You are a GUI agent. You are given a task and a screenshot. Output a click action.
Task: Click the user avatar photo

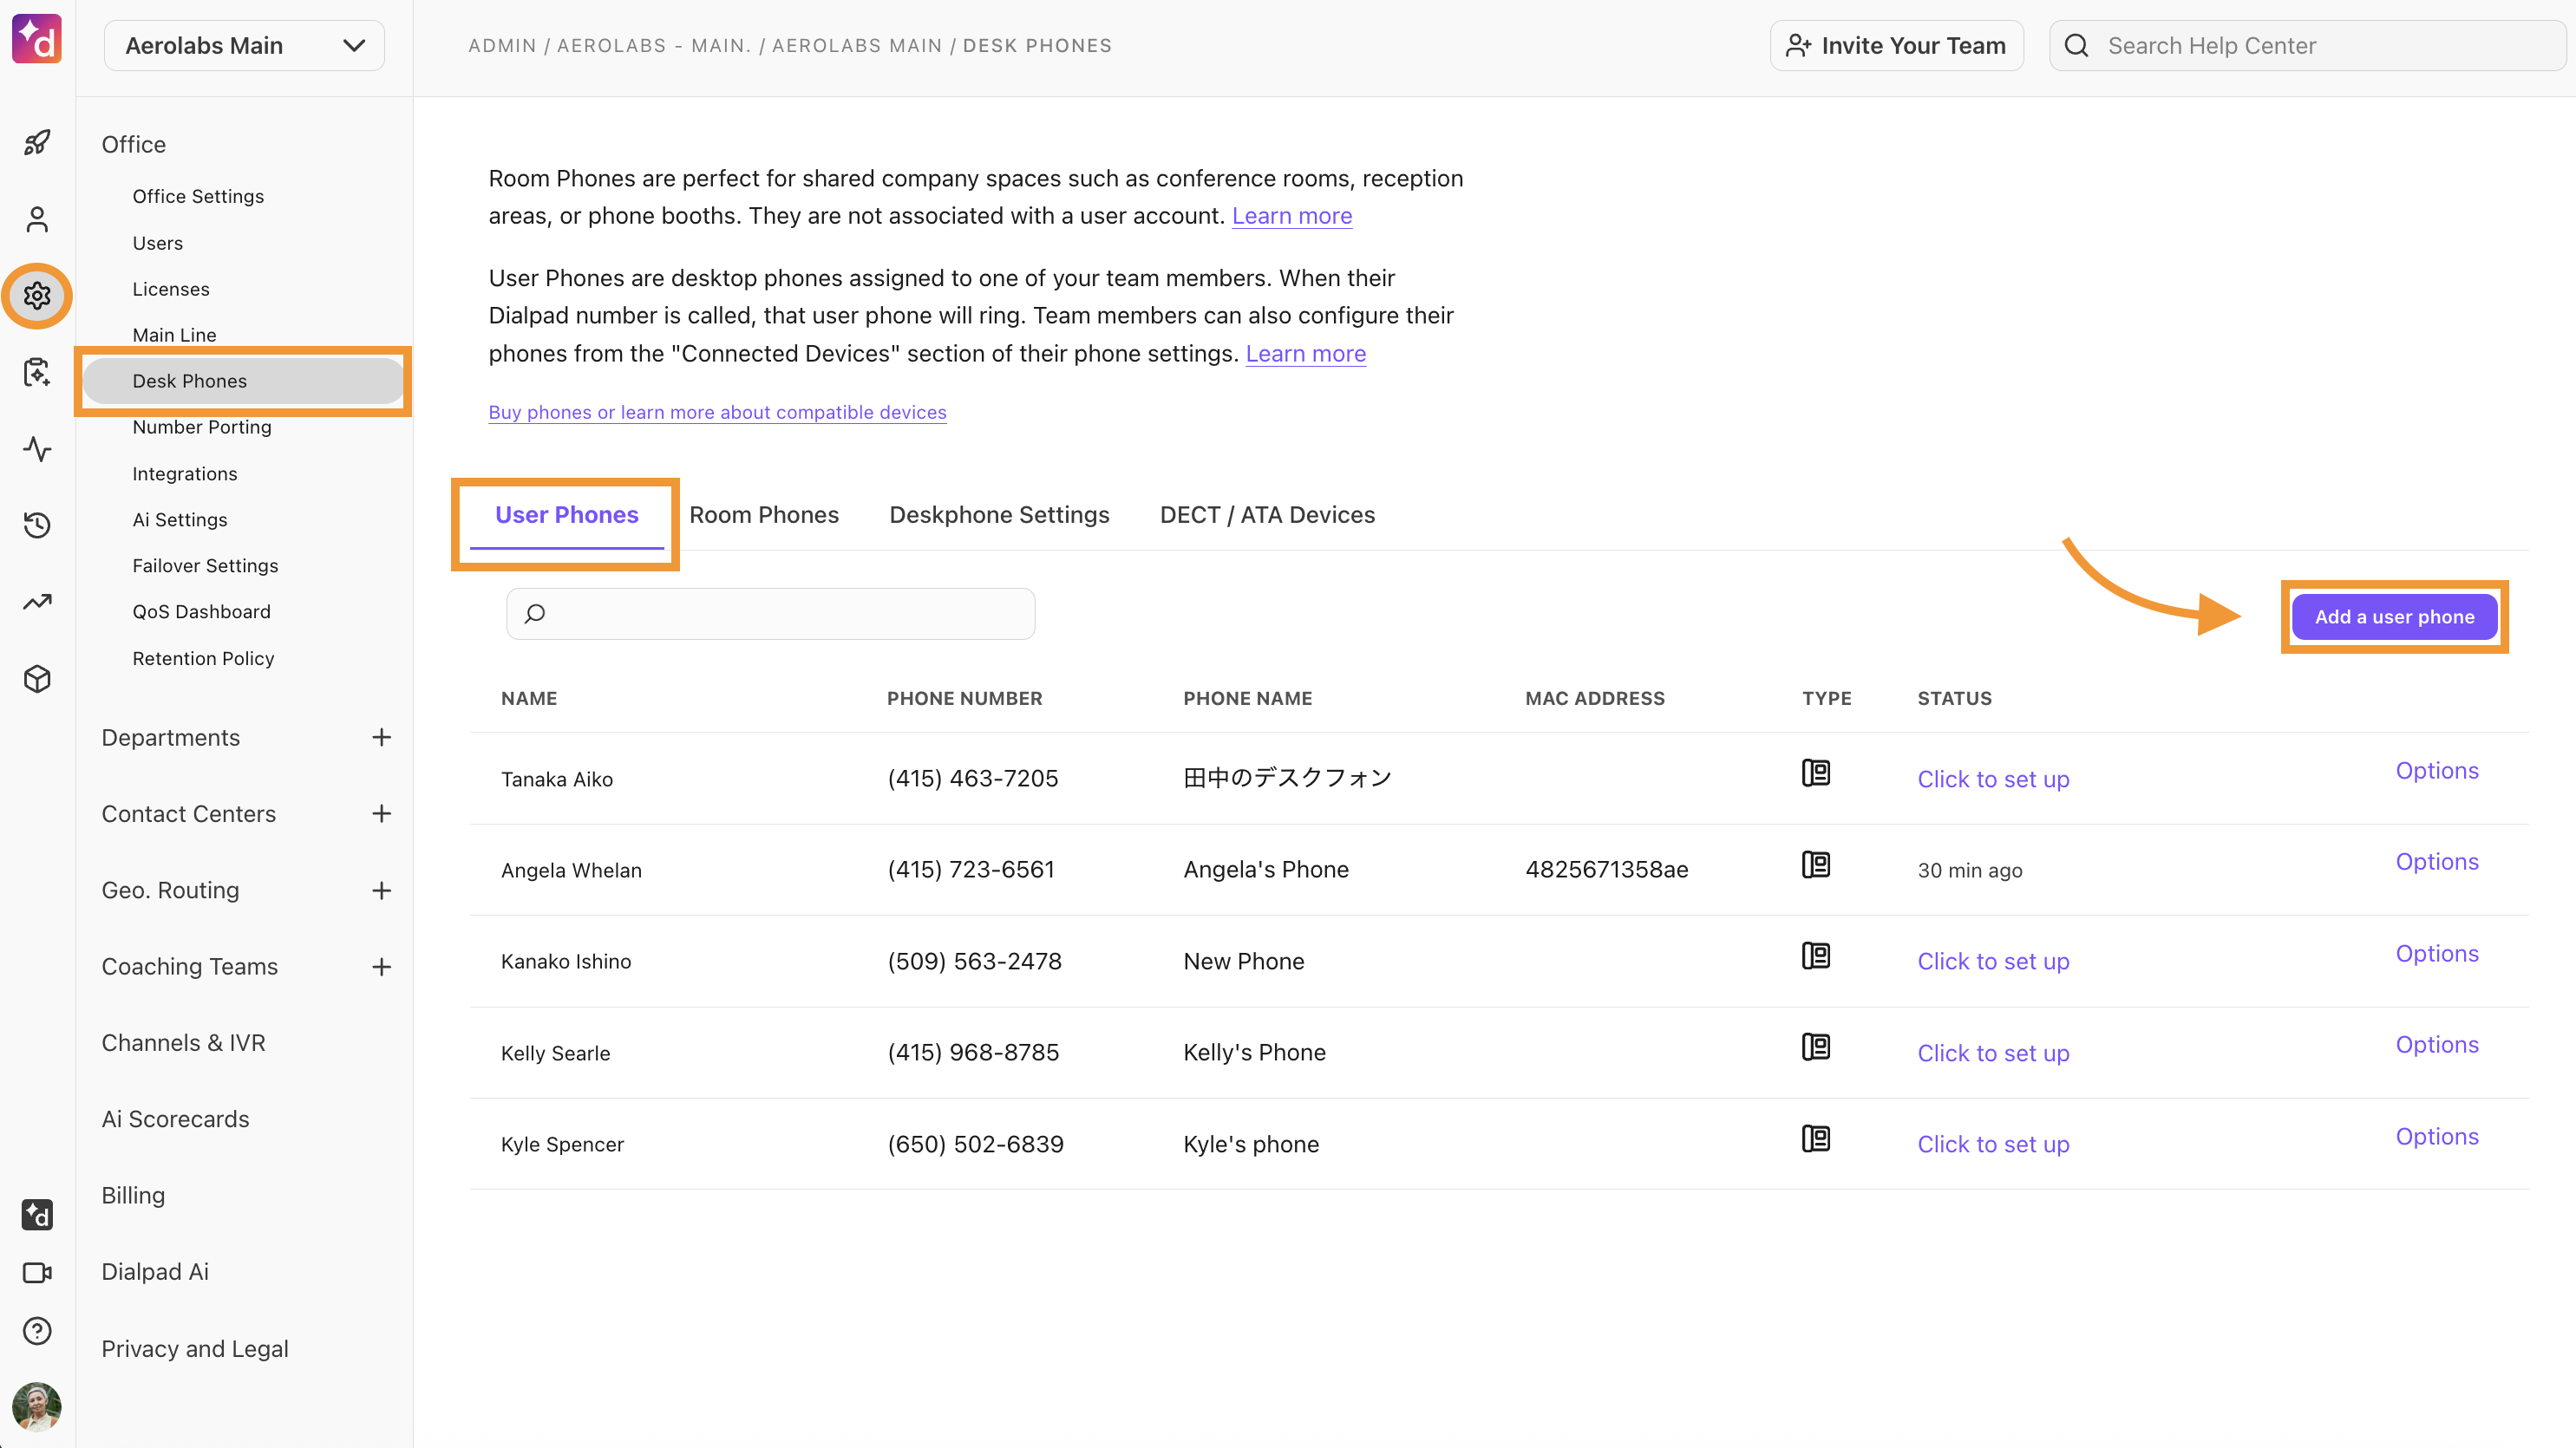tap(37, 1407)
